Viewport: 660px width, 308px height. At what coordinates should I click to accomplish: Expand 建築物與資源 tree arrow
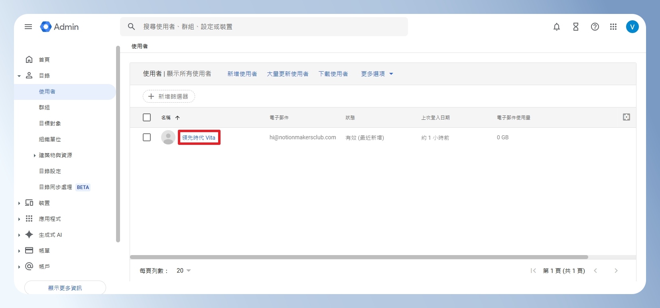click(x=35, y=156)
